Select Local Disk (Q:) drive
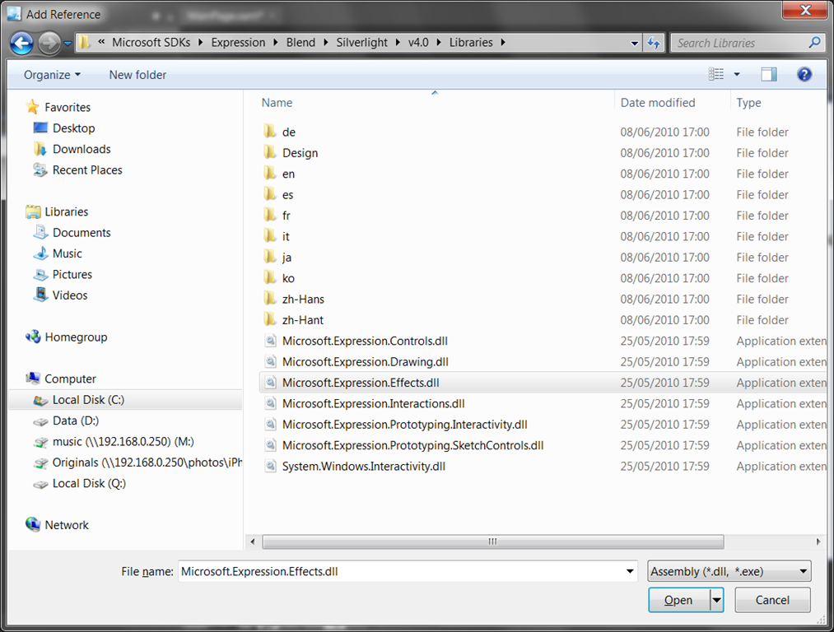 point(89,483)
